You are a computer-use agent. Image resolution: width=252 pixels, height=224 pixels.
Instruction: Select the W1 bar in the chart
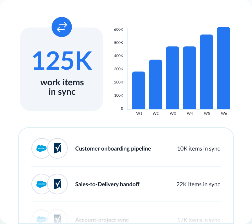pyautogui.click(x=139, y=90)
